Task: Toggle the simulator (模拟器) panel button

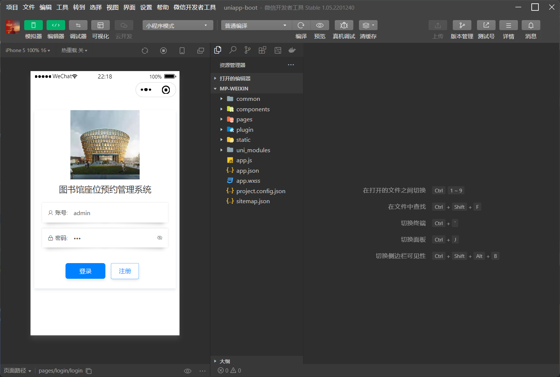Action: [x=34, y=25]
